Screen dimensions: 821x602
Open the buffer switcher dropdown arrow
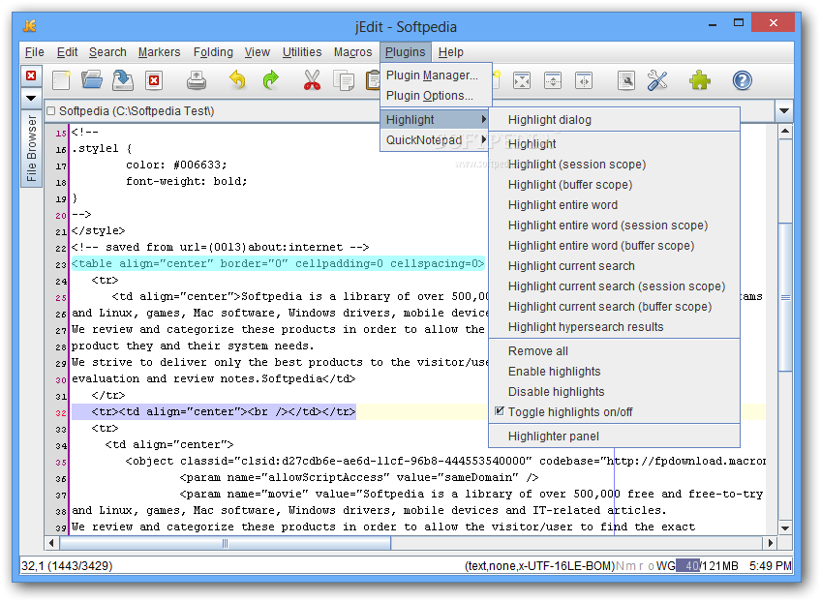(784, 111)
